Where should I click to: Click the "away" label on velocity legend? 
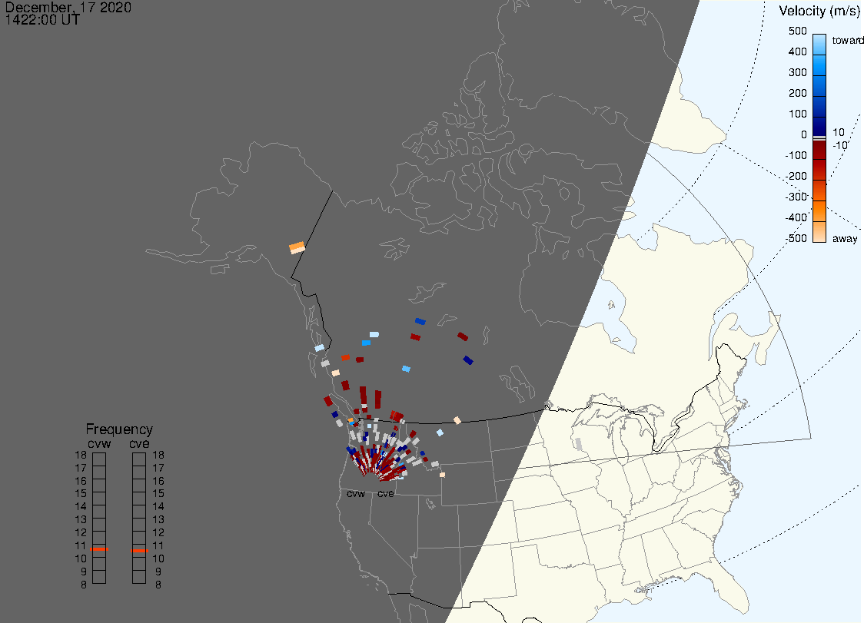click(845, 238)
